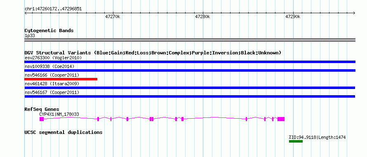
Task: Click the DGV Structural Variants track title
Action: click(153, 53)
